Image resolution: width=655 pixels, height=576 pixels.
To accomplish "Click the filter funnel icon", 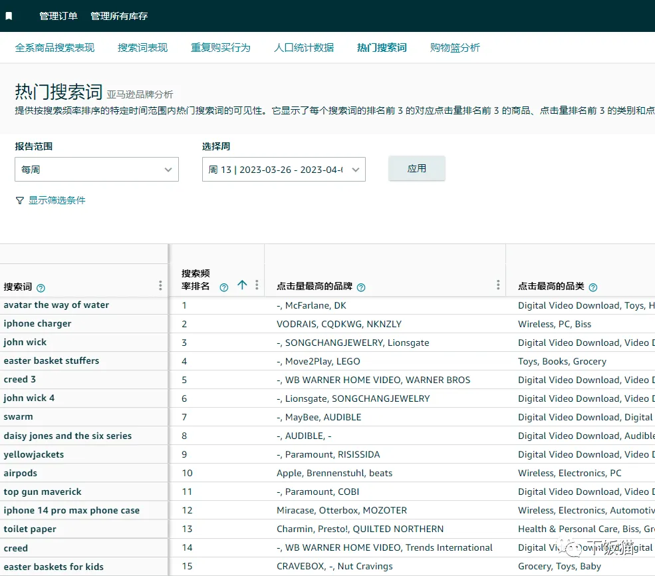I will pos(20,200).
